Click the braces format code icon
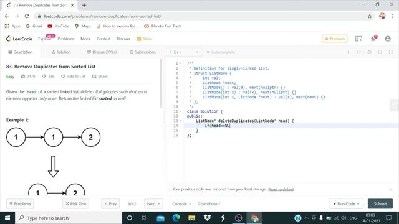The image size is (399, 224). click(358, 52)
